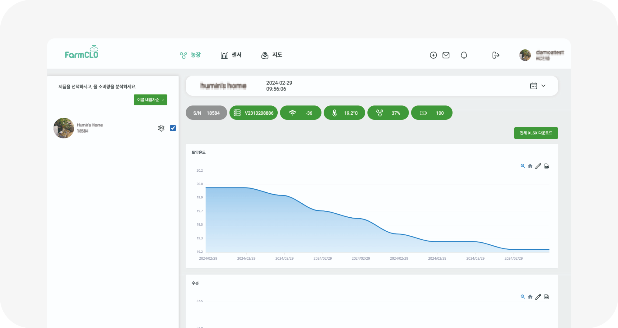The image size is (618, 328).
Task: Switch to the 센서 sensor tab
Action: tap(231, 55)
